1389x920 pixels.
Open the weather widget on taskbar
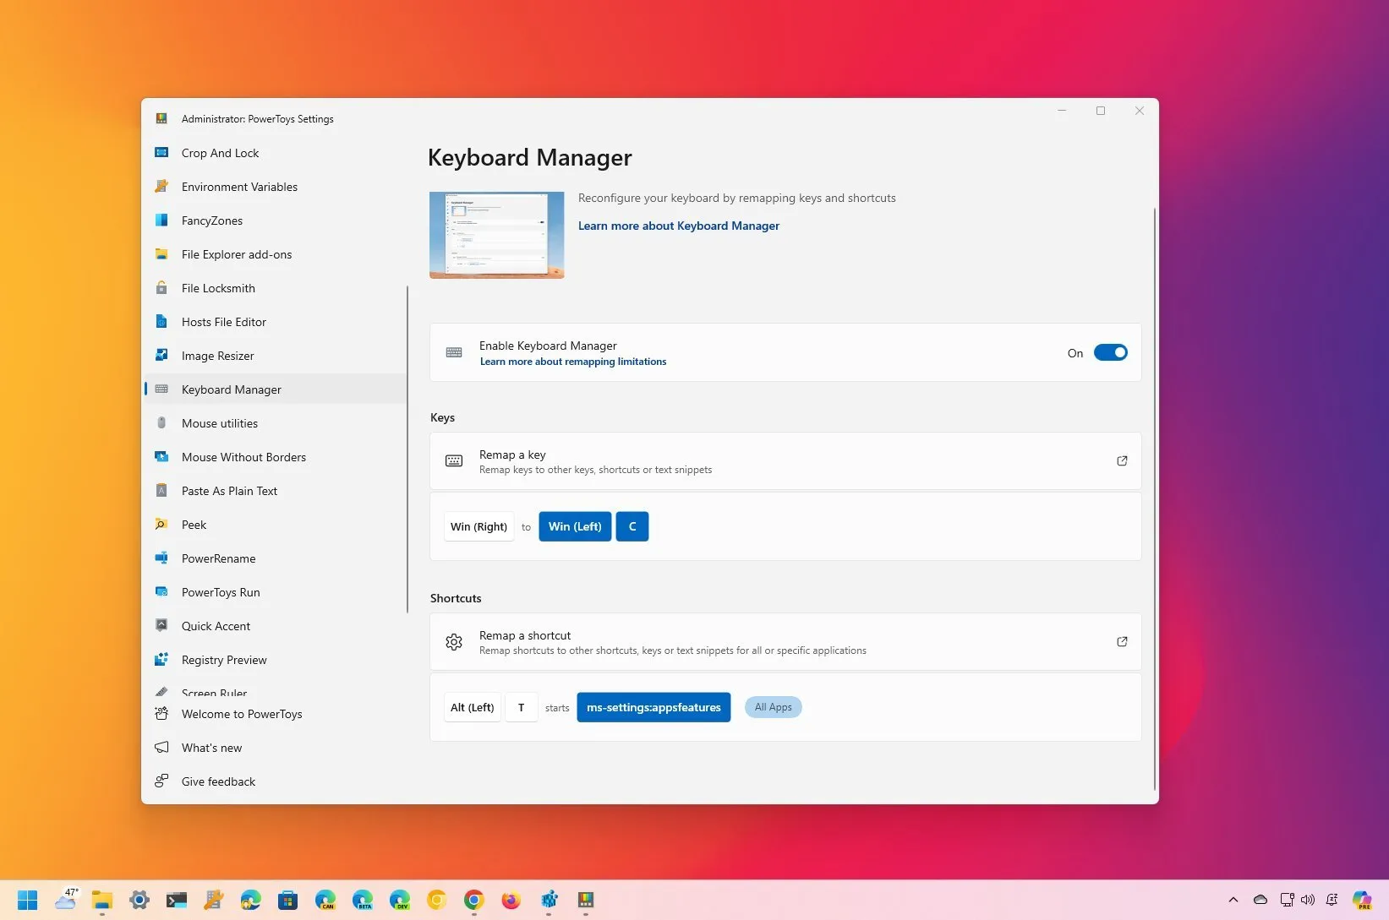66,899
